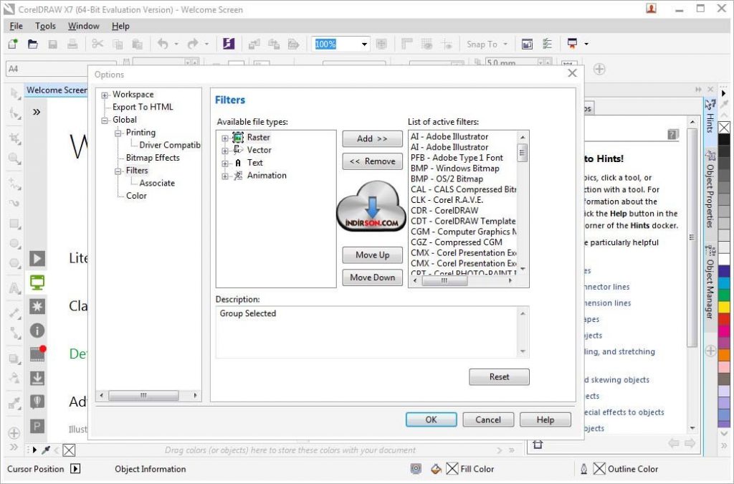The width and height of the screenshot is (734, 484).
Task: Open the zoom level dropdown arrow
Action: pos(364,44)
